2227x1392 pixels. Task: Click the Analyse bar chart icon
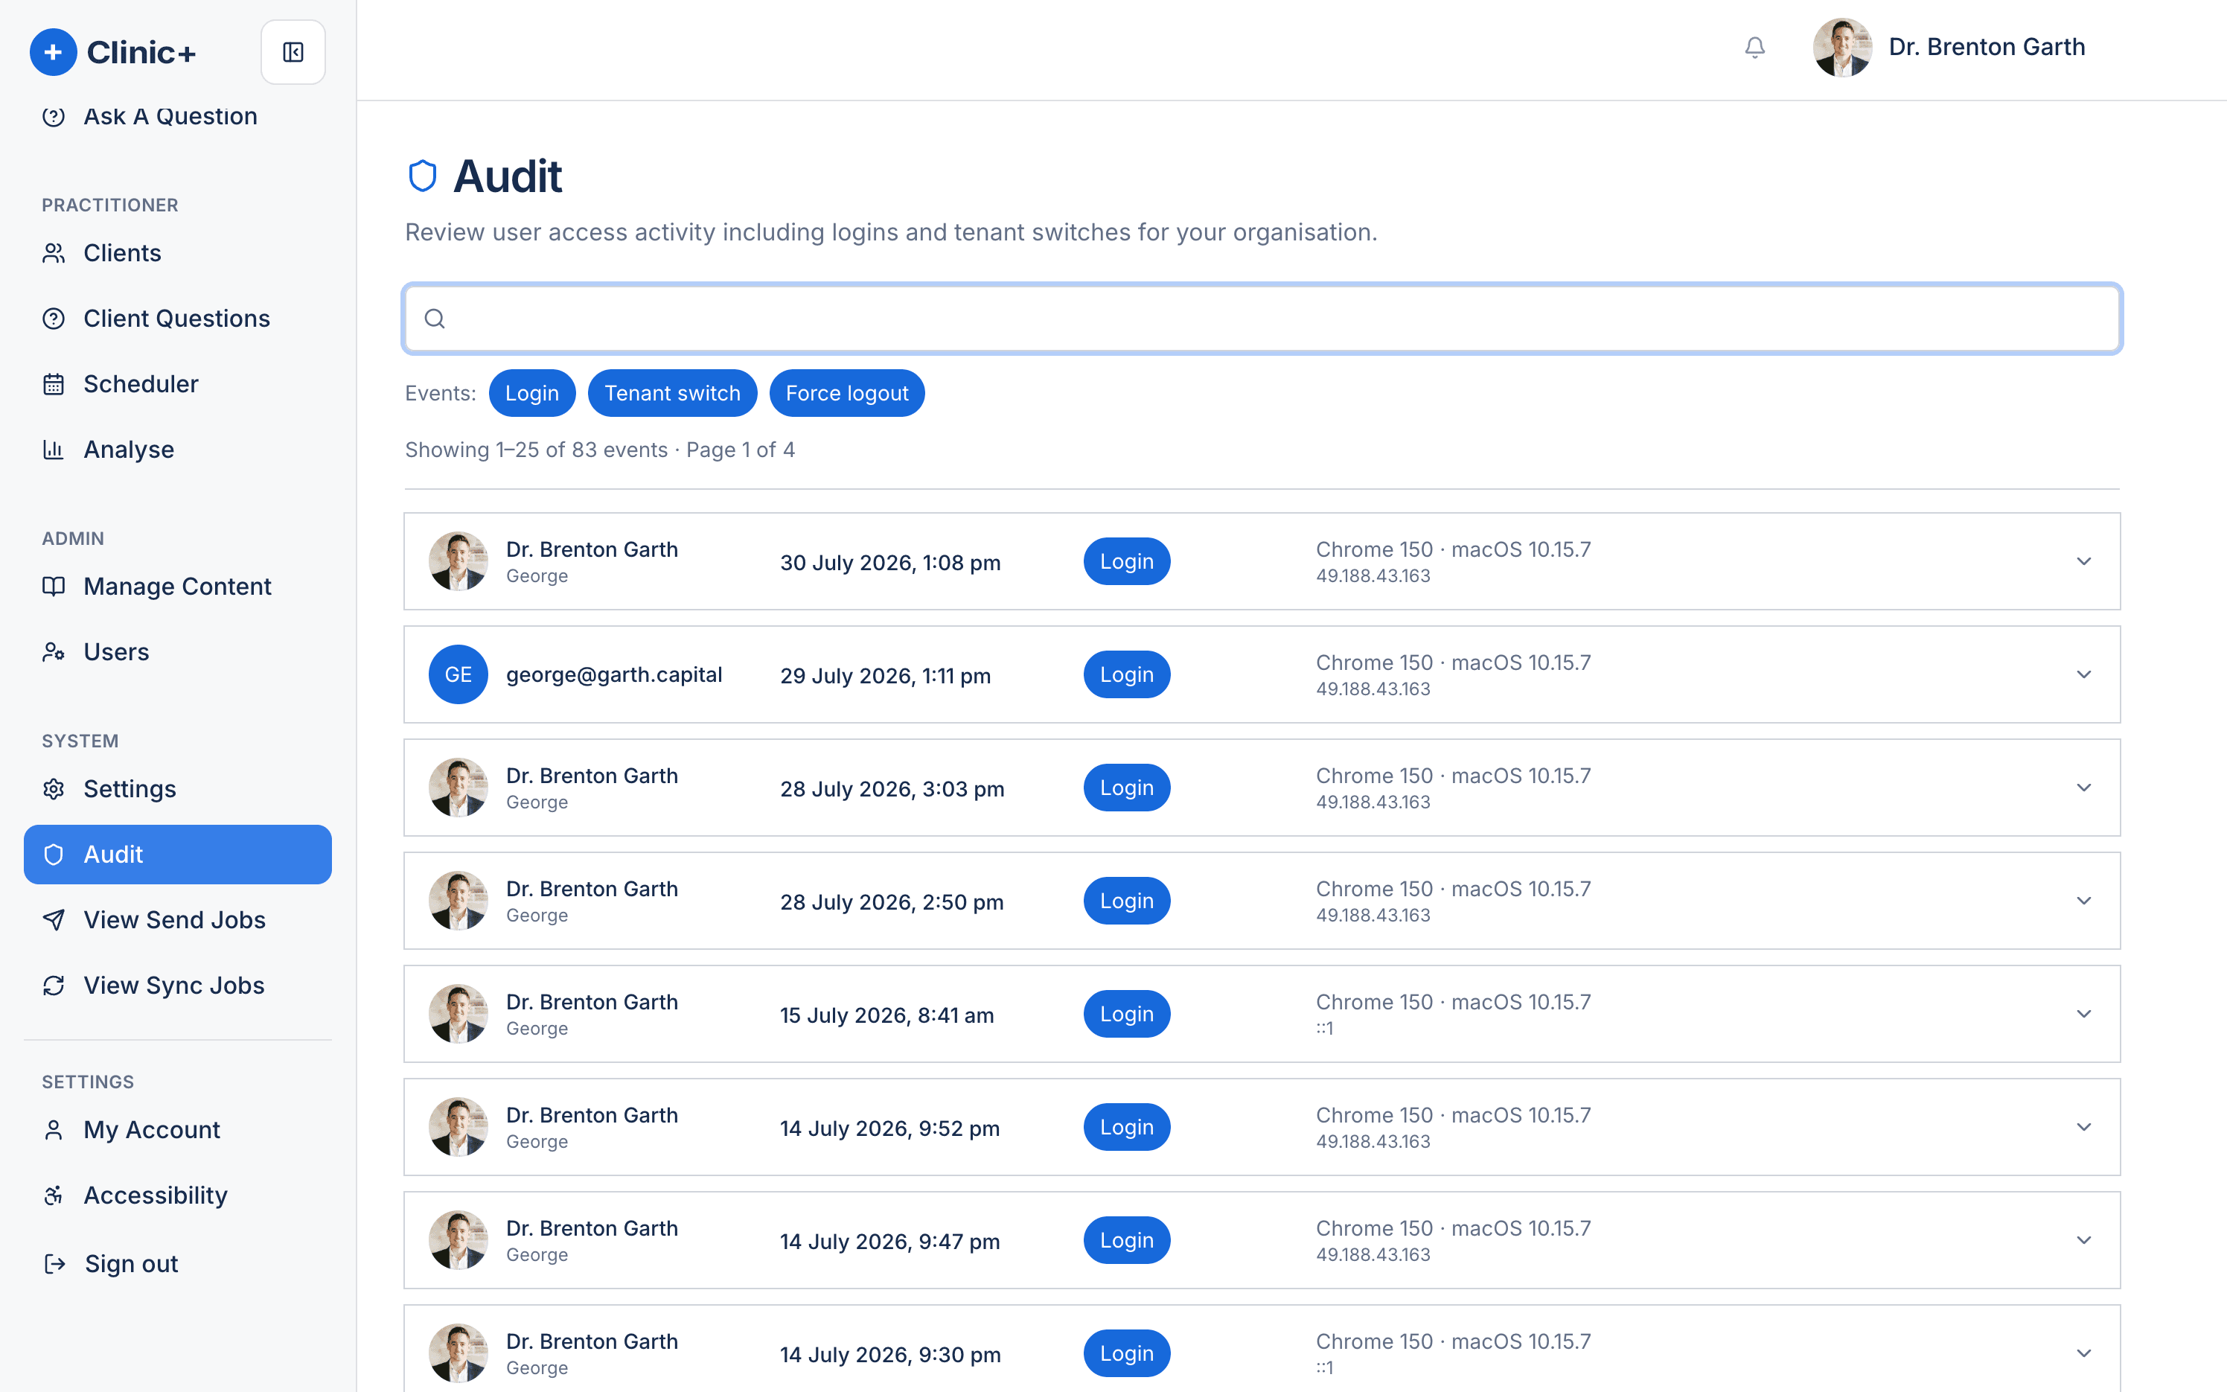tap(54, 450)
